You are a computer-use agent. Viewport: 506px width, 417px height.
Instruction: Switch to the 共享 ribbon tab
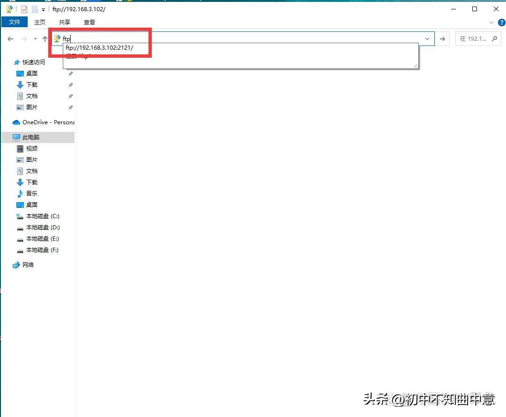65,23
